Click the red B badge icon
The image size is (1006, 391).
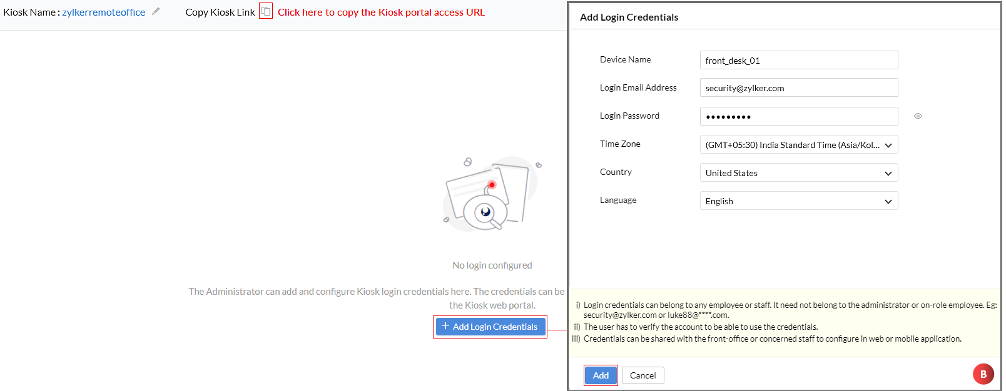pyautogui.click(x=983, y=374)
